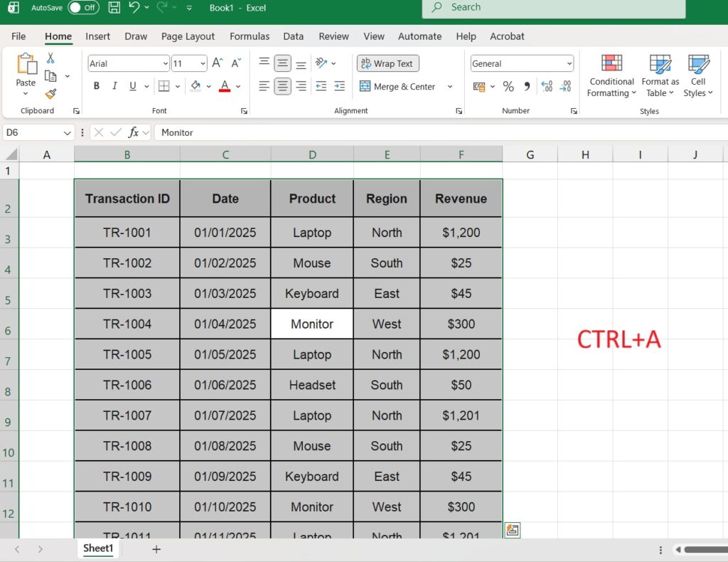Click the Quick Analysis icon below table
Screen dimensions: 728x562
click(512, 530)
